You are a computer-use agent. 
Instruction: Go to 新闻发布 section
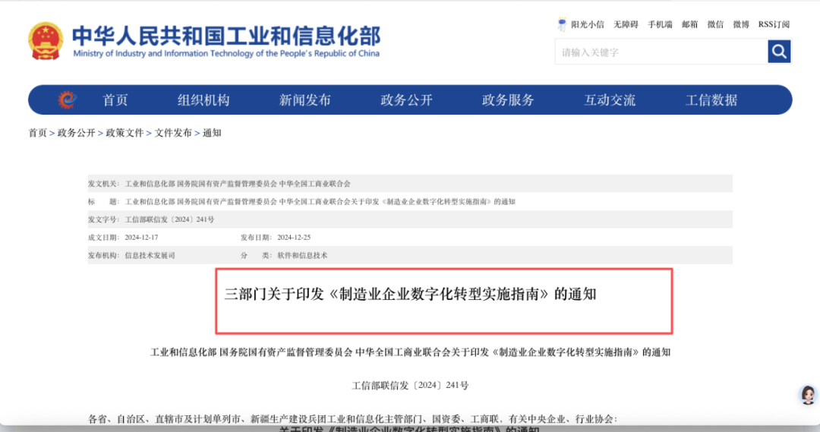[x=305, y=100]
